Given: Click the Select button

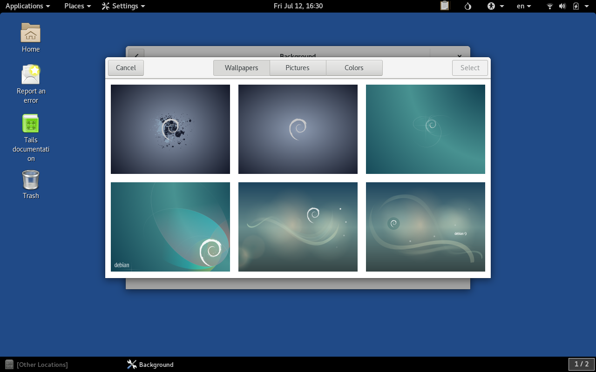Looking at the screenshot, I should pyautogui.click(x=470, y=68).
